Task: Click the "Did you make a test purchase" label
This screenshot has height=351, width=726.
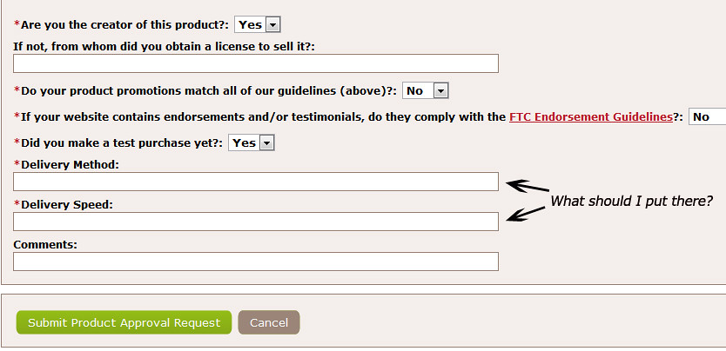Action: pyautogui.click(x=121, y=142)
